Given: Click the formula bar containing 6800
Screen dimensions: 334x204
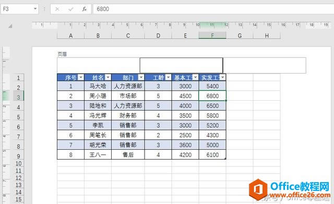Looking at the screenshot, I should (213, 9).
